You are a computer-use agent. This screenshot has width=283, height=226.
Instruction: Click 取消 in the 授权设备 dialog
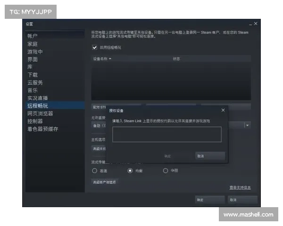coord(210,156)
